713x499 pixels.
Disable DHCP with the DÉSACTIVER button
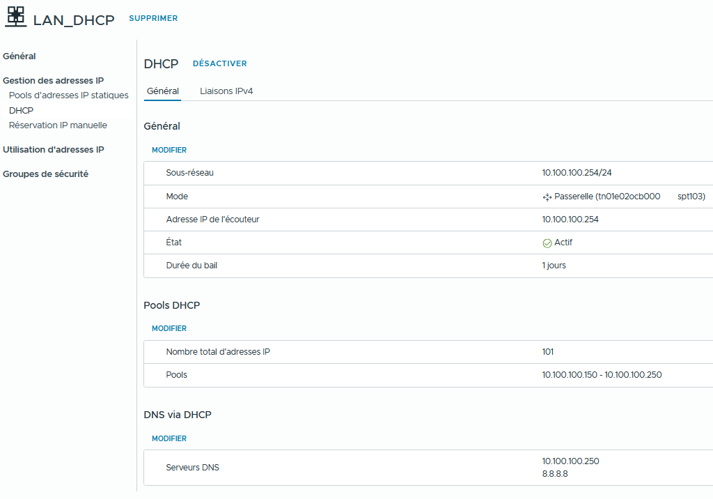click(219, 63)
